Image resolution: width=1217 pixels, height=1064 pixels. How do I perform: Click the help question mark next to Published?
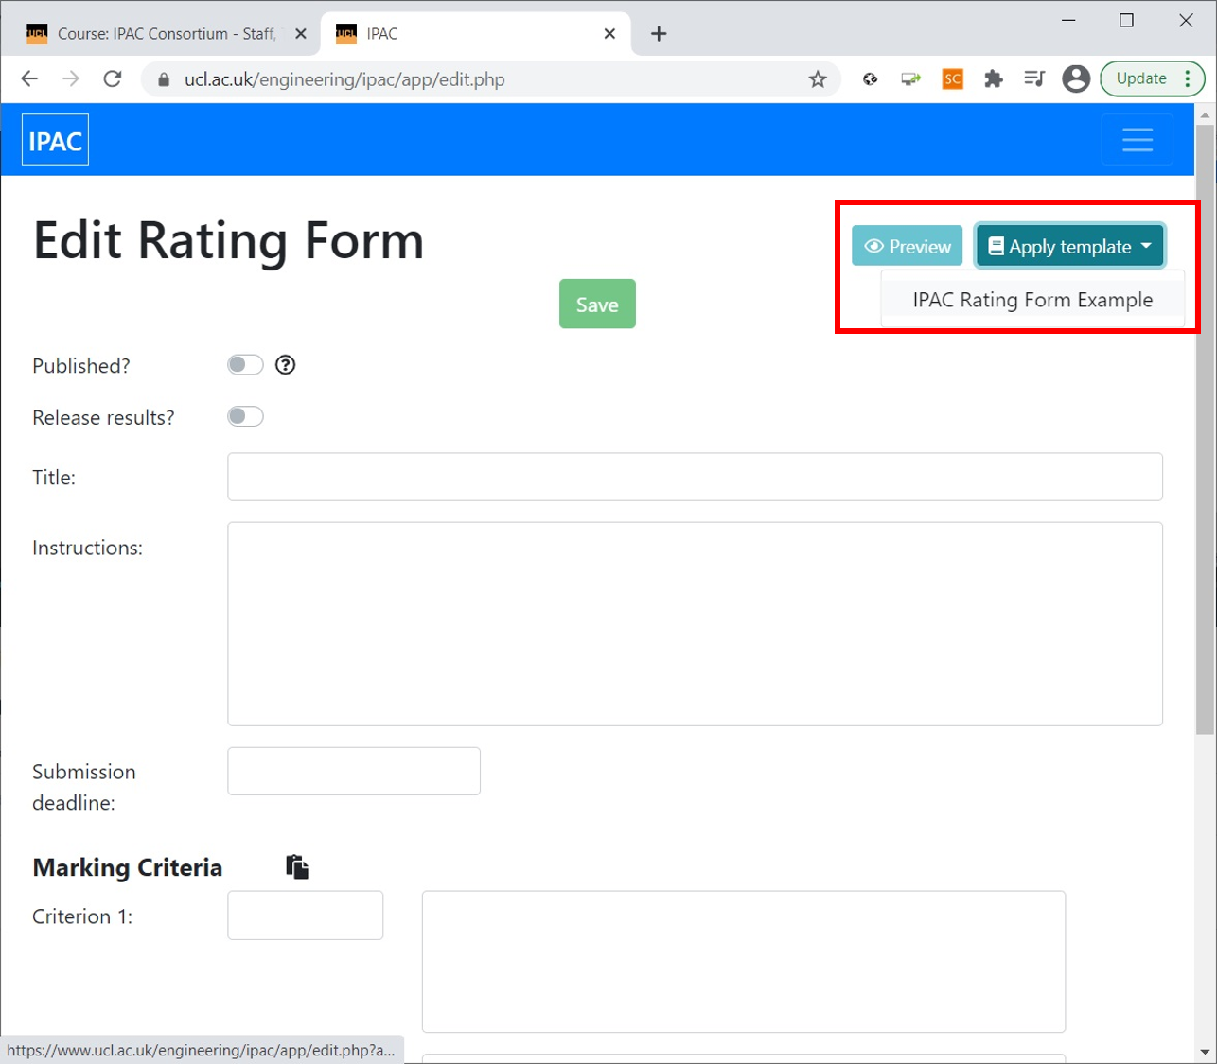pyautogui.click(x=285, y=365)
